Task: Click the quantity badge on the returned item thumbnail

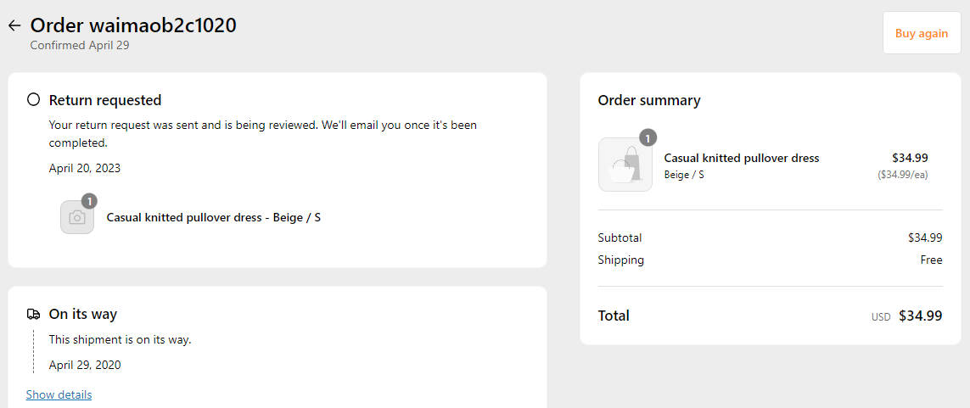Action: tap(89, 201)
